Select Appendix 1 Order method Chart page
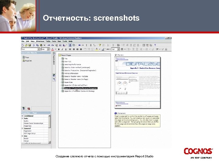This screenshot has height=164, width=219. [75, 85]
